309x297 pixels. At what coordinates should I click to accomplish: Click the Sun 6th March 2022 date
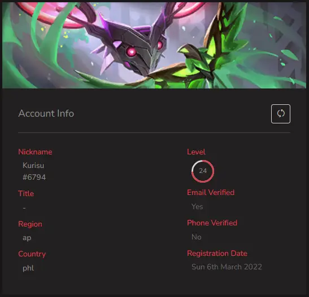pos(227,267)
